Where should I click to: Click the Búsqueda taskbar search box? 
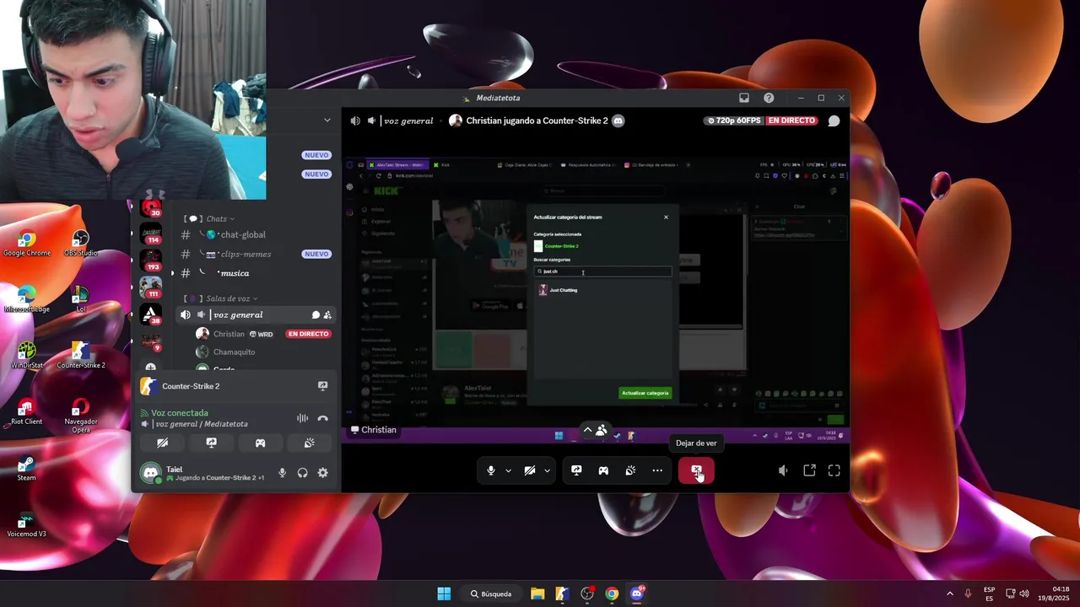tap(491, 594)
